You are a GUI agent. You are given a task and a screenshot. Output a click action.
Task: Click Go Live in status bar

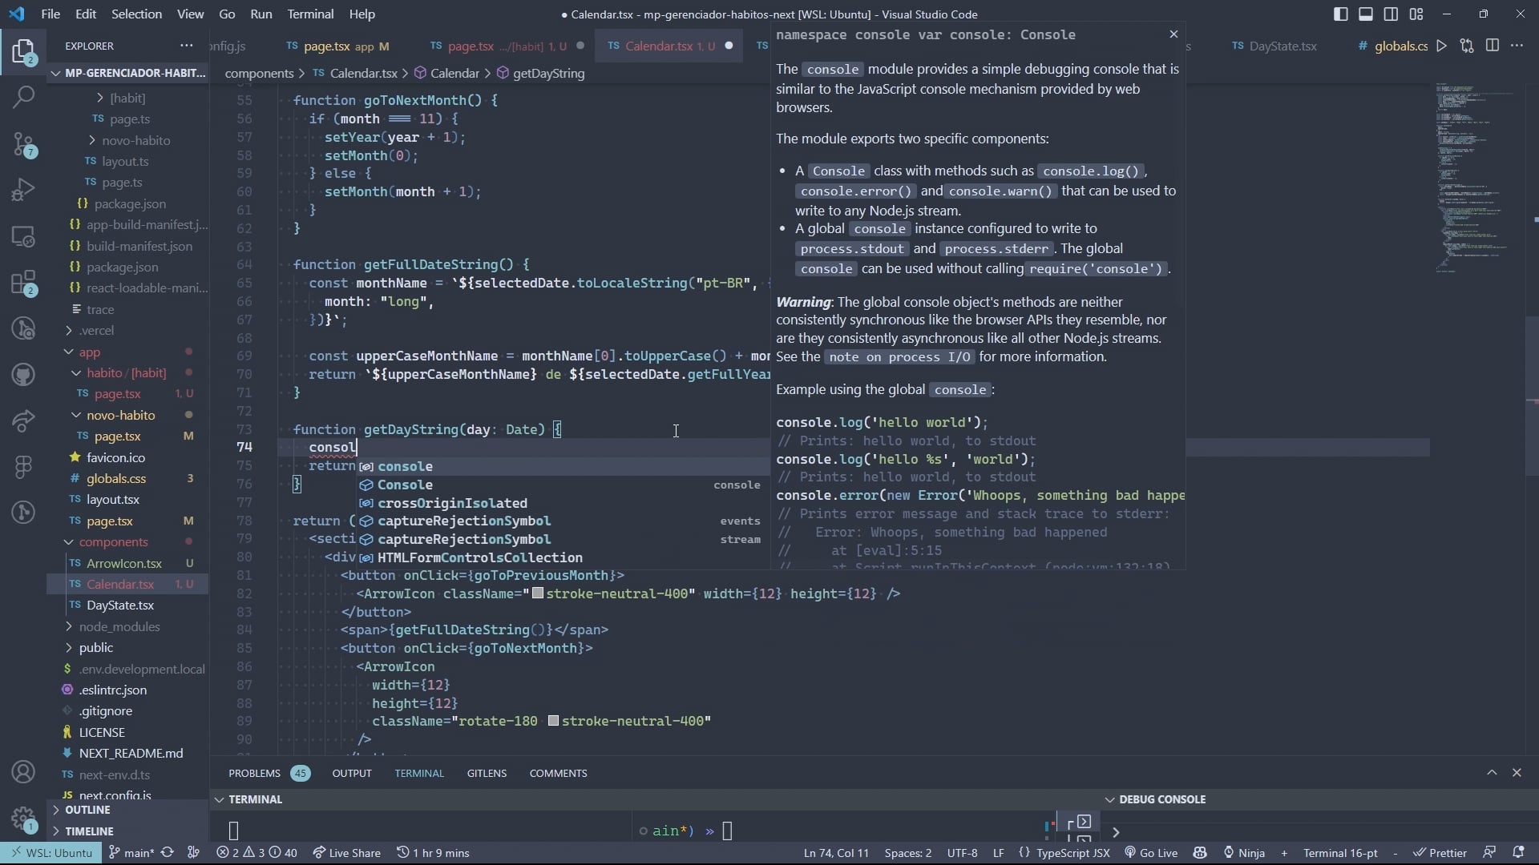tap(1151, 853)
